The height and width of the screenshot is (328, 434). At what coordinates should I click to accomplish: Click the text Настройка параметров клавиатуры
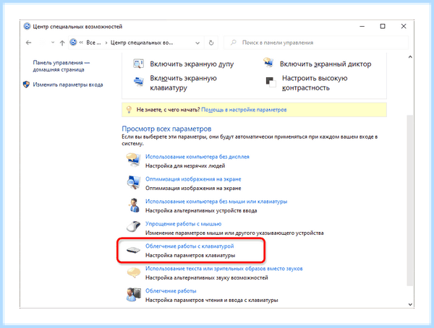point(190,255)
